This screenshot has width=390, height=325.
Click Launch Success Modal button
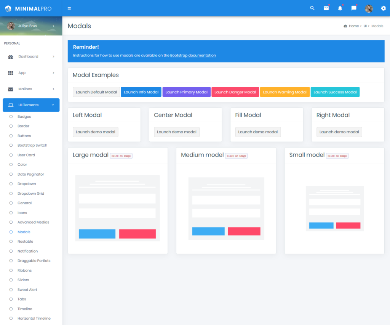click(335, 92)
